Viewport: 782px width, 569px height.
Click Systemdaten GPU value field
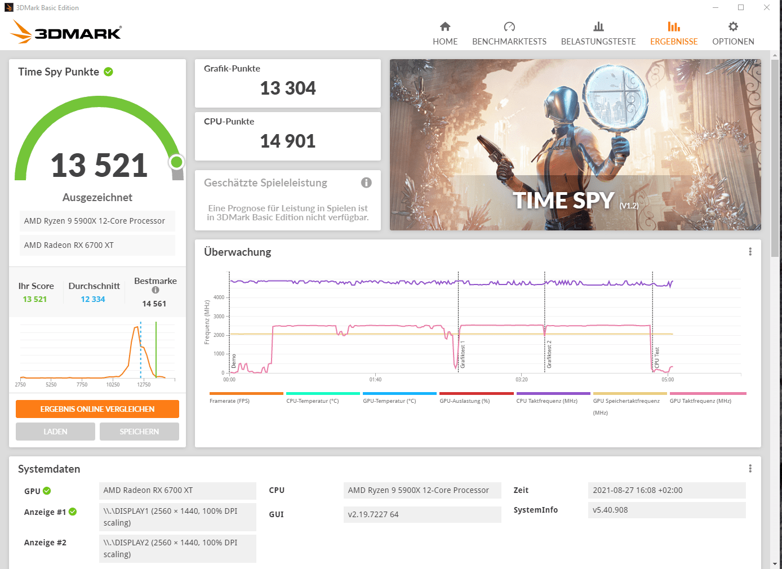(177, 490)
